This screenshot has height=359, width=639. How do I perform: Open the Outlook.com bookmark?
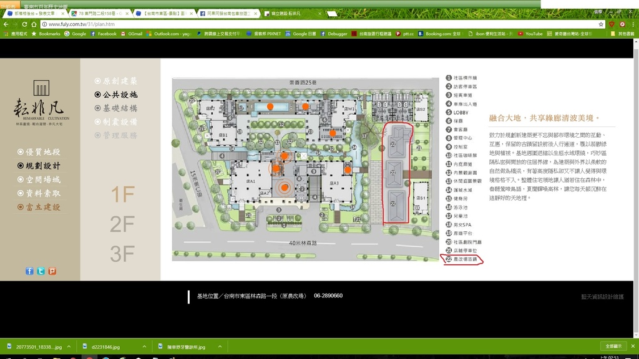169,34
